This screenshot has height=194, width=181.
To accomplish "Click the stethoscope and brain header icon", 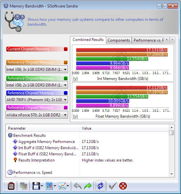I will point(15,21).
